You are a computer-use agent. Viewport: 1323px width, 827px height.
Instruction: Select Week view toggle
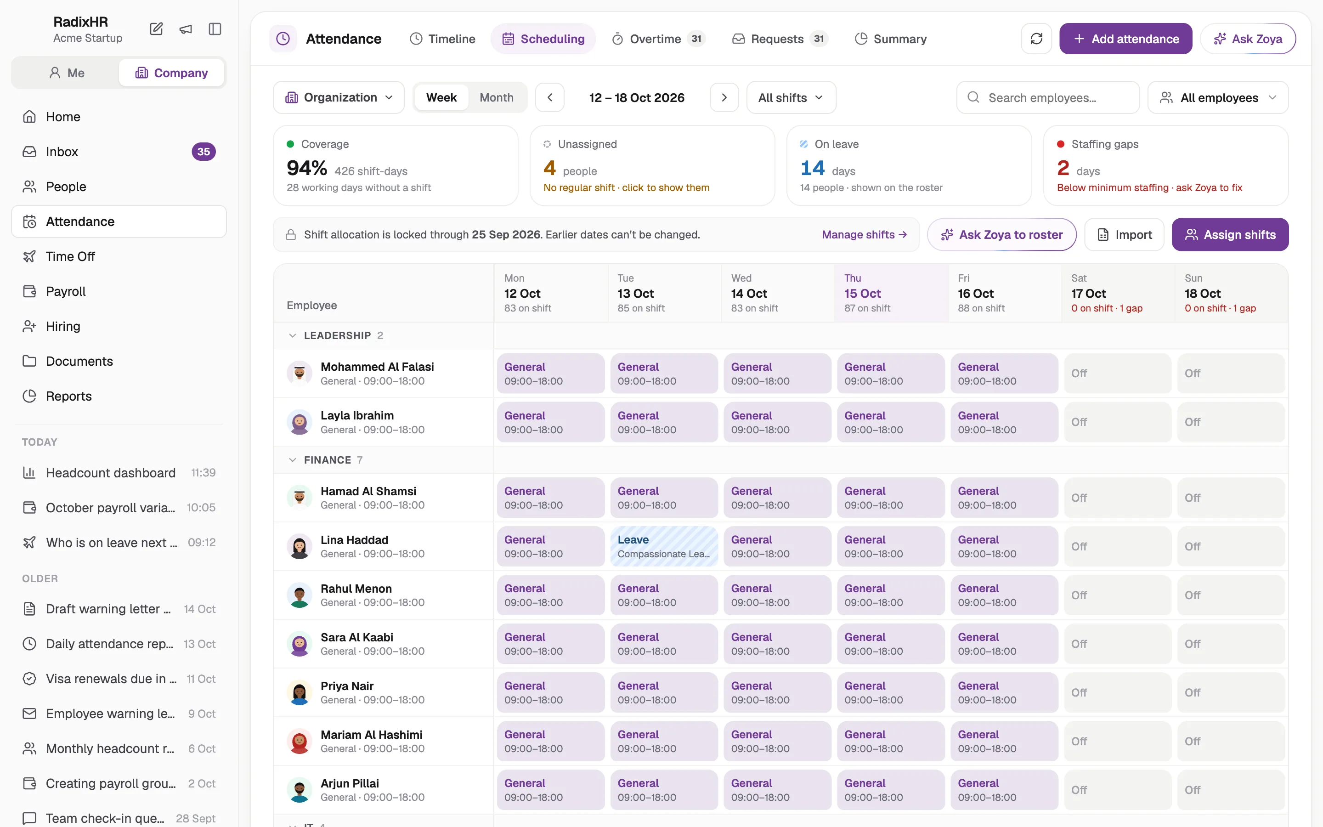coord(441,97)
